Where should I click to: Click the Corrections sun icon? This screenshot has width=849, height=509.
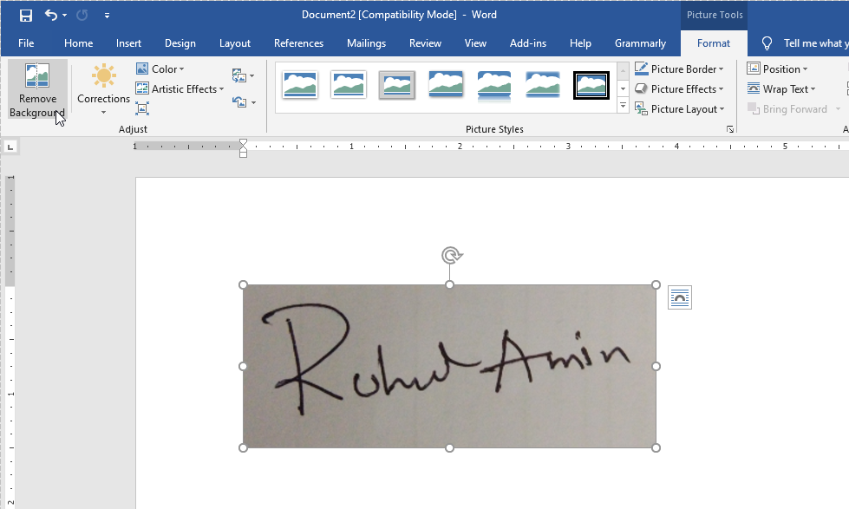[102, 76]
